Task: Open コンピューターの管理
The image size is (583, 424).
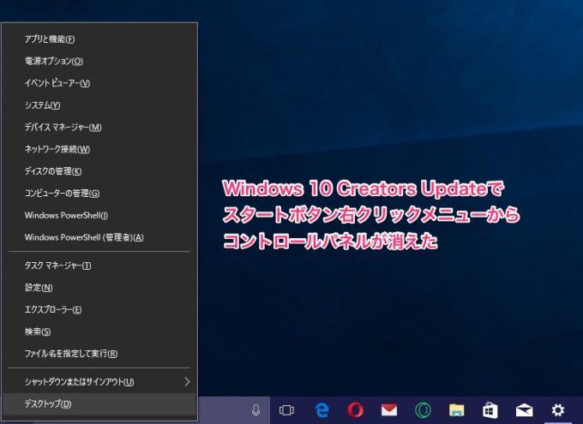Action: (x=99, y=194)
